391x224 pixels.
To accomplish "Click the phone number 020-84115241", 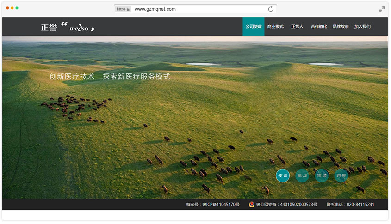I will [360, 204].
